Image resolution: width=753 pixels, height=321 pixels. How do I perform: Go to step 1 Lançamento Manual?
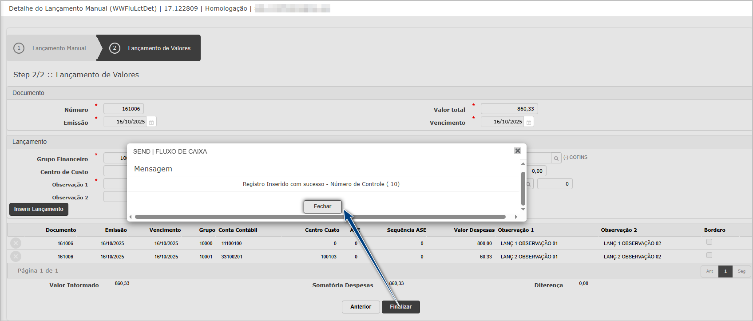(x=52, y=48)
